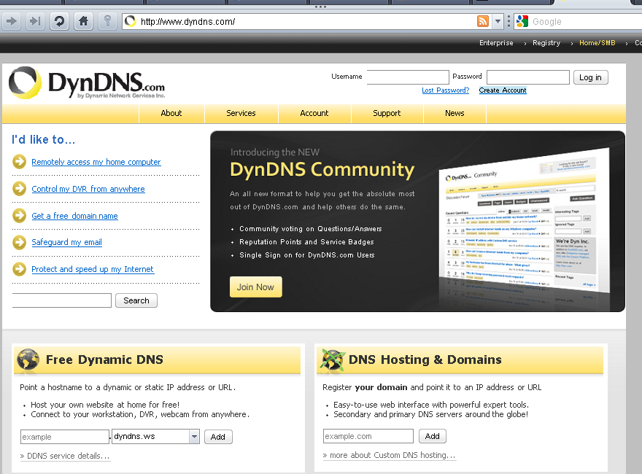Click the Google search engine icon
Viewport: 642px width, 474px height.
[522, 21]
